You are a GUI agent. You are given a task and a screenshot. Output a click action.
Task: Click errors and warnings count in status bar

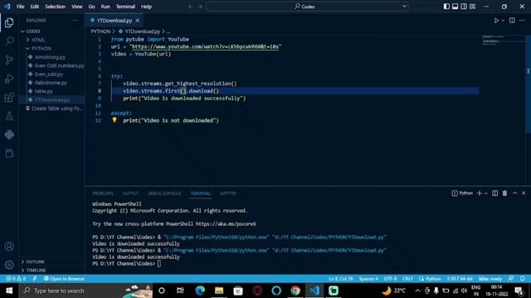pos(16,279)
